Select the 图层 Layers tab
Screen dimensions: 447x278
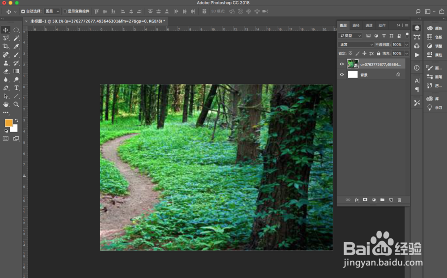pos(343,25)
